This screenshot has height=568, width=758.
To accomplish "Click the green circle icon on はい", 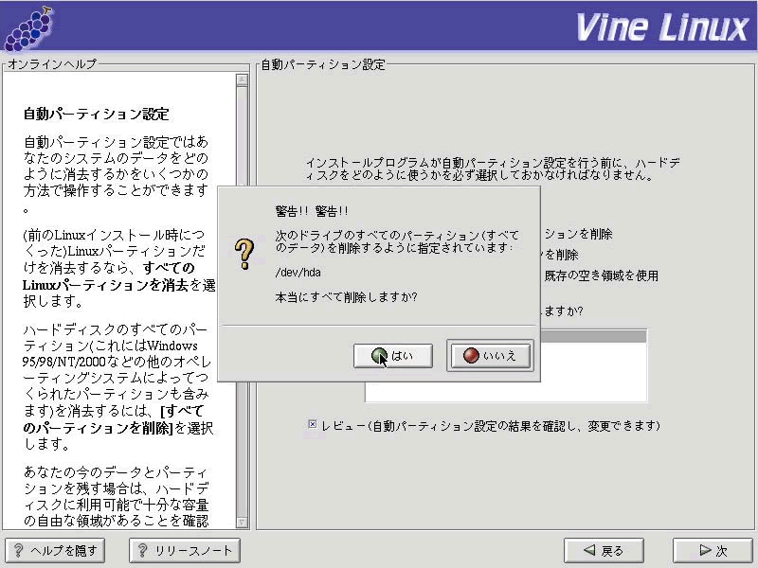I will pyautogui.click(x=380, y=356).
